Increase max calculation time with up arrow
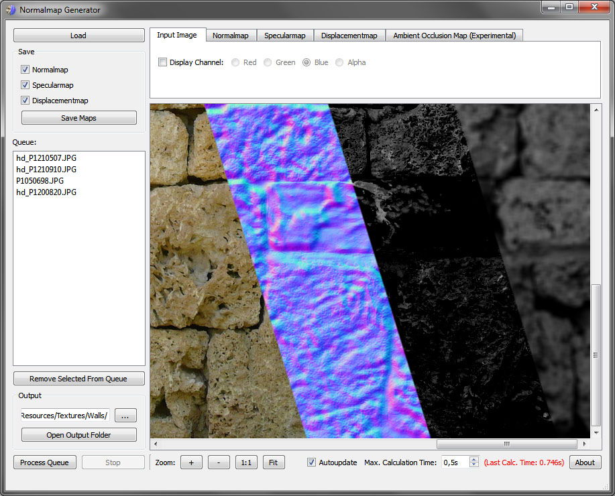Screen dimensions: 615x496 click(x=473, y=460)
